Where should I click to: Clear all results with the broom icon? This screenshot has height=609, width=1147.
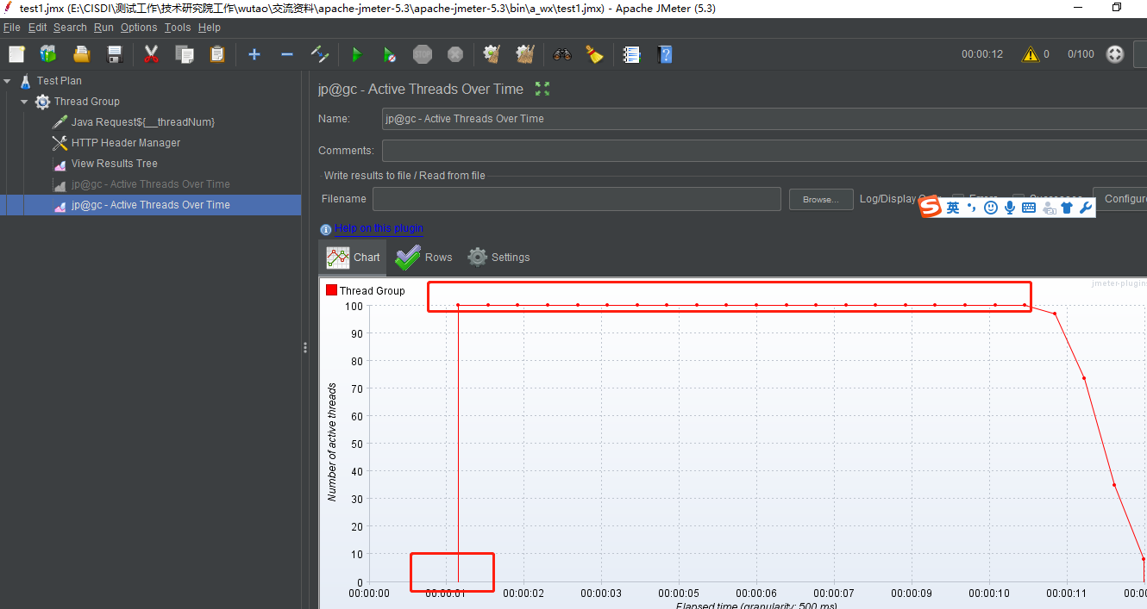coord(524,53)
